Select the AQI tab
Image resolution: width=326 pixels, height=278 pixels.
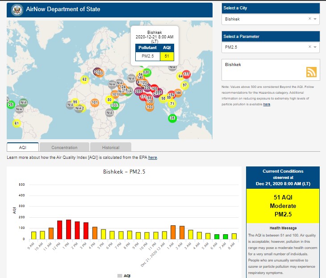(x=23, y=147)
